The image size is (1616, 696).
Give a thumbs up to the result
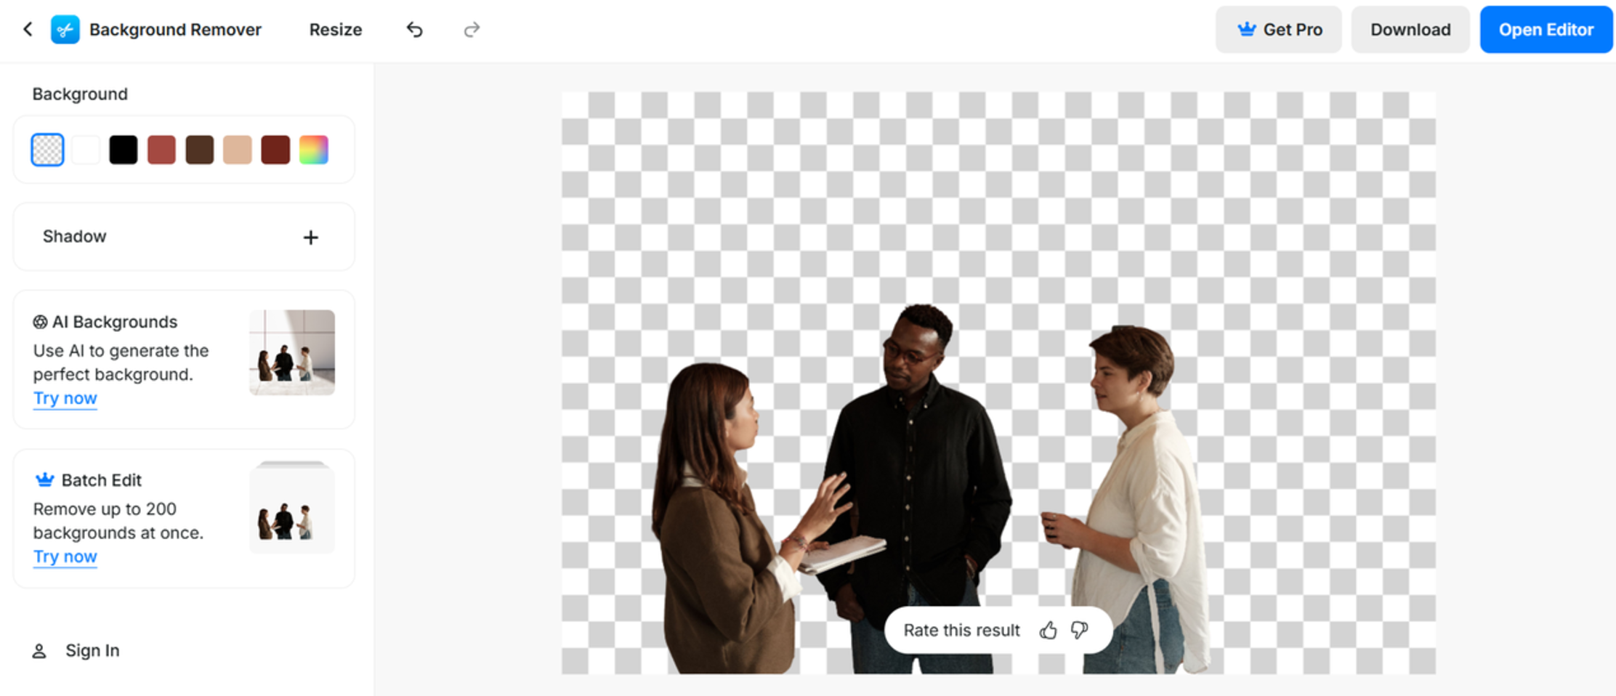coord(1049,630)
